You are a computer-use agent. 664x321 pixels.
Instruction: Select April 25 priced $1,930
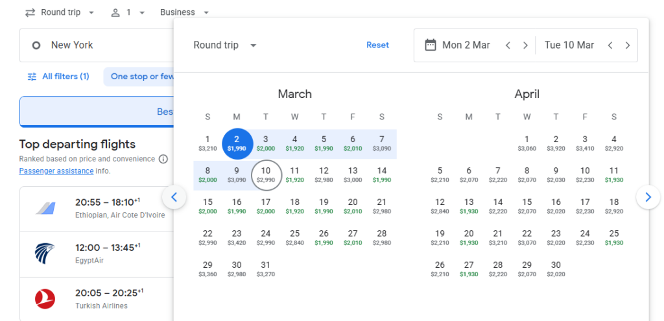pos(613,237)
